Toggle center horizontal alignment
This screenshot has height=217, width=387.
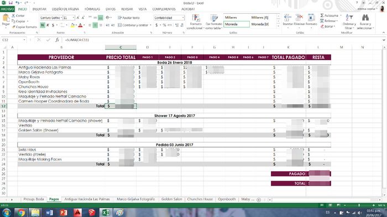click(x=95, y=25)
